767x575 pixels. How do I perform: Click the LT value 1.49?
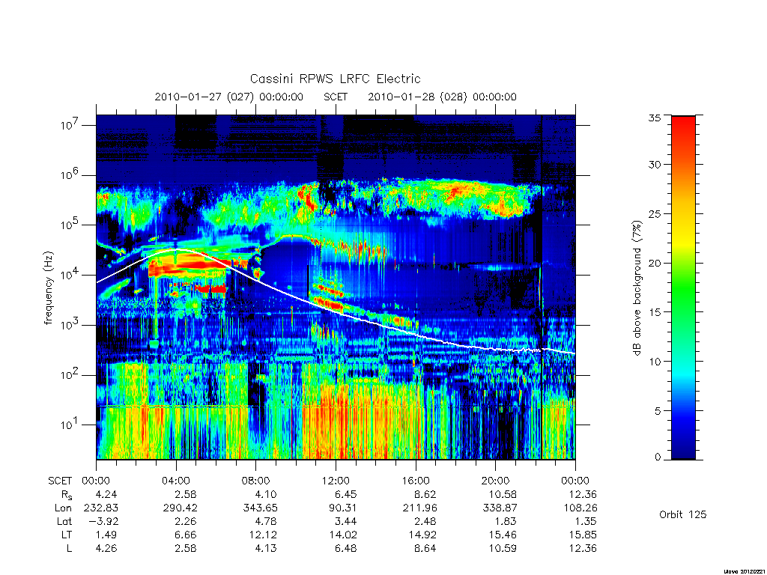click(106, 535)
